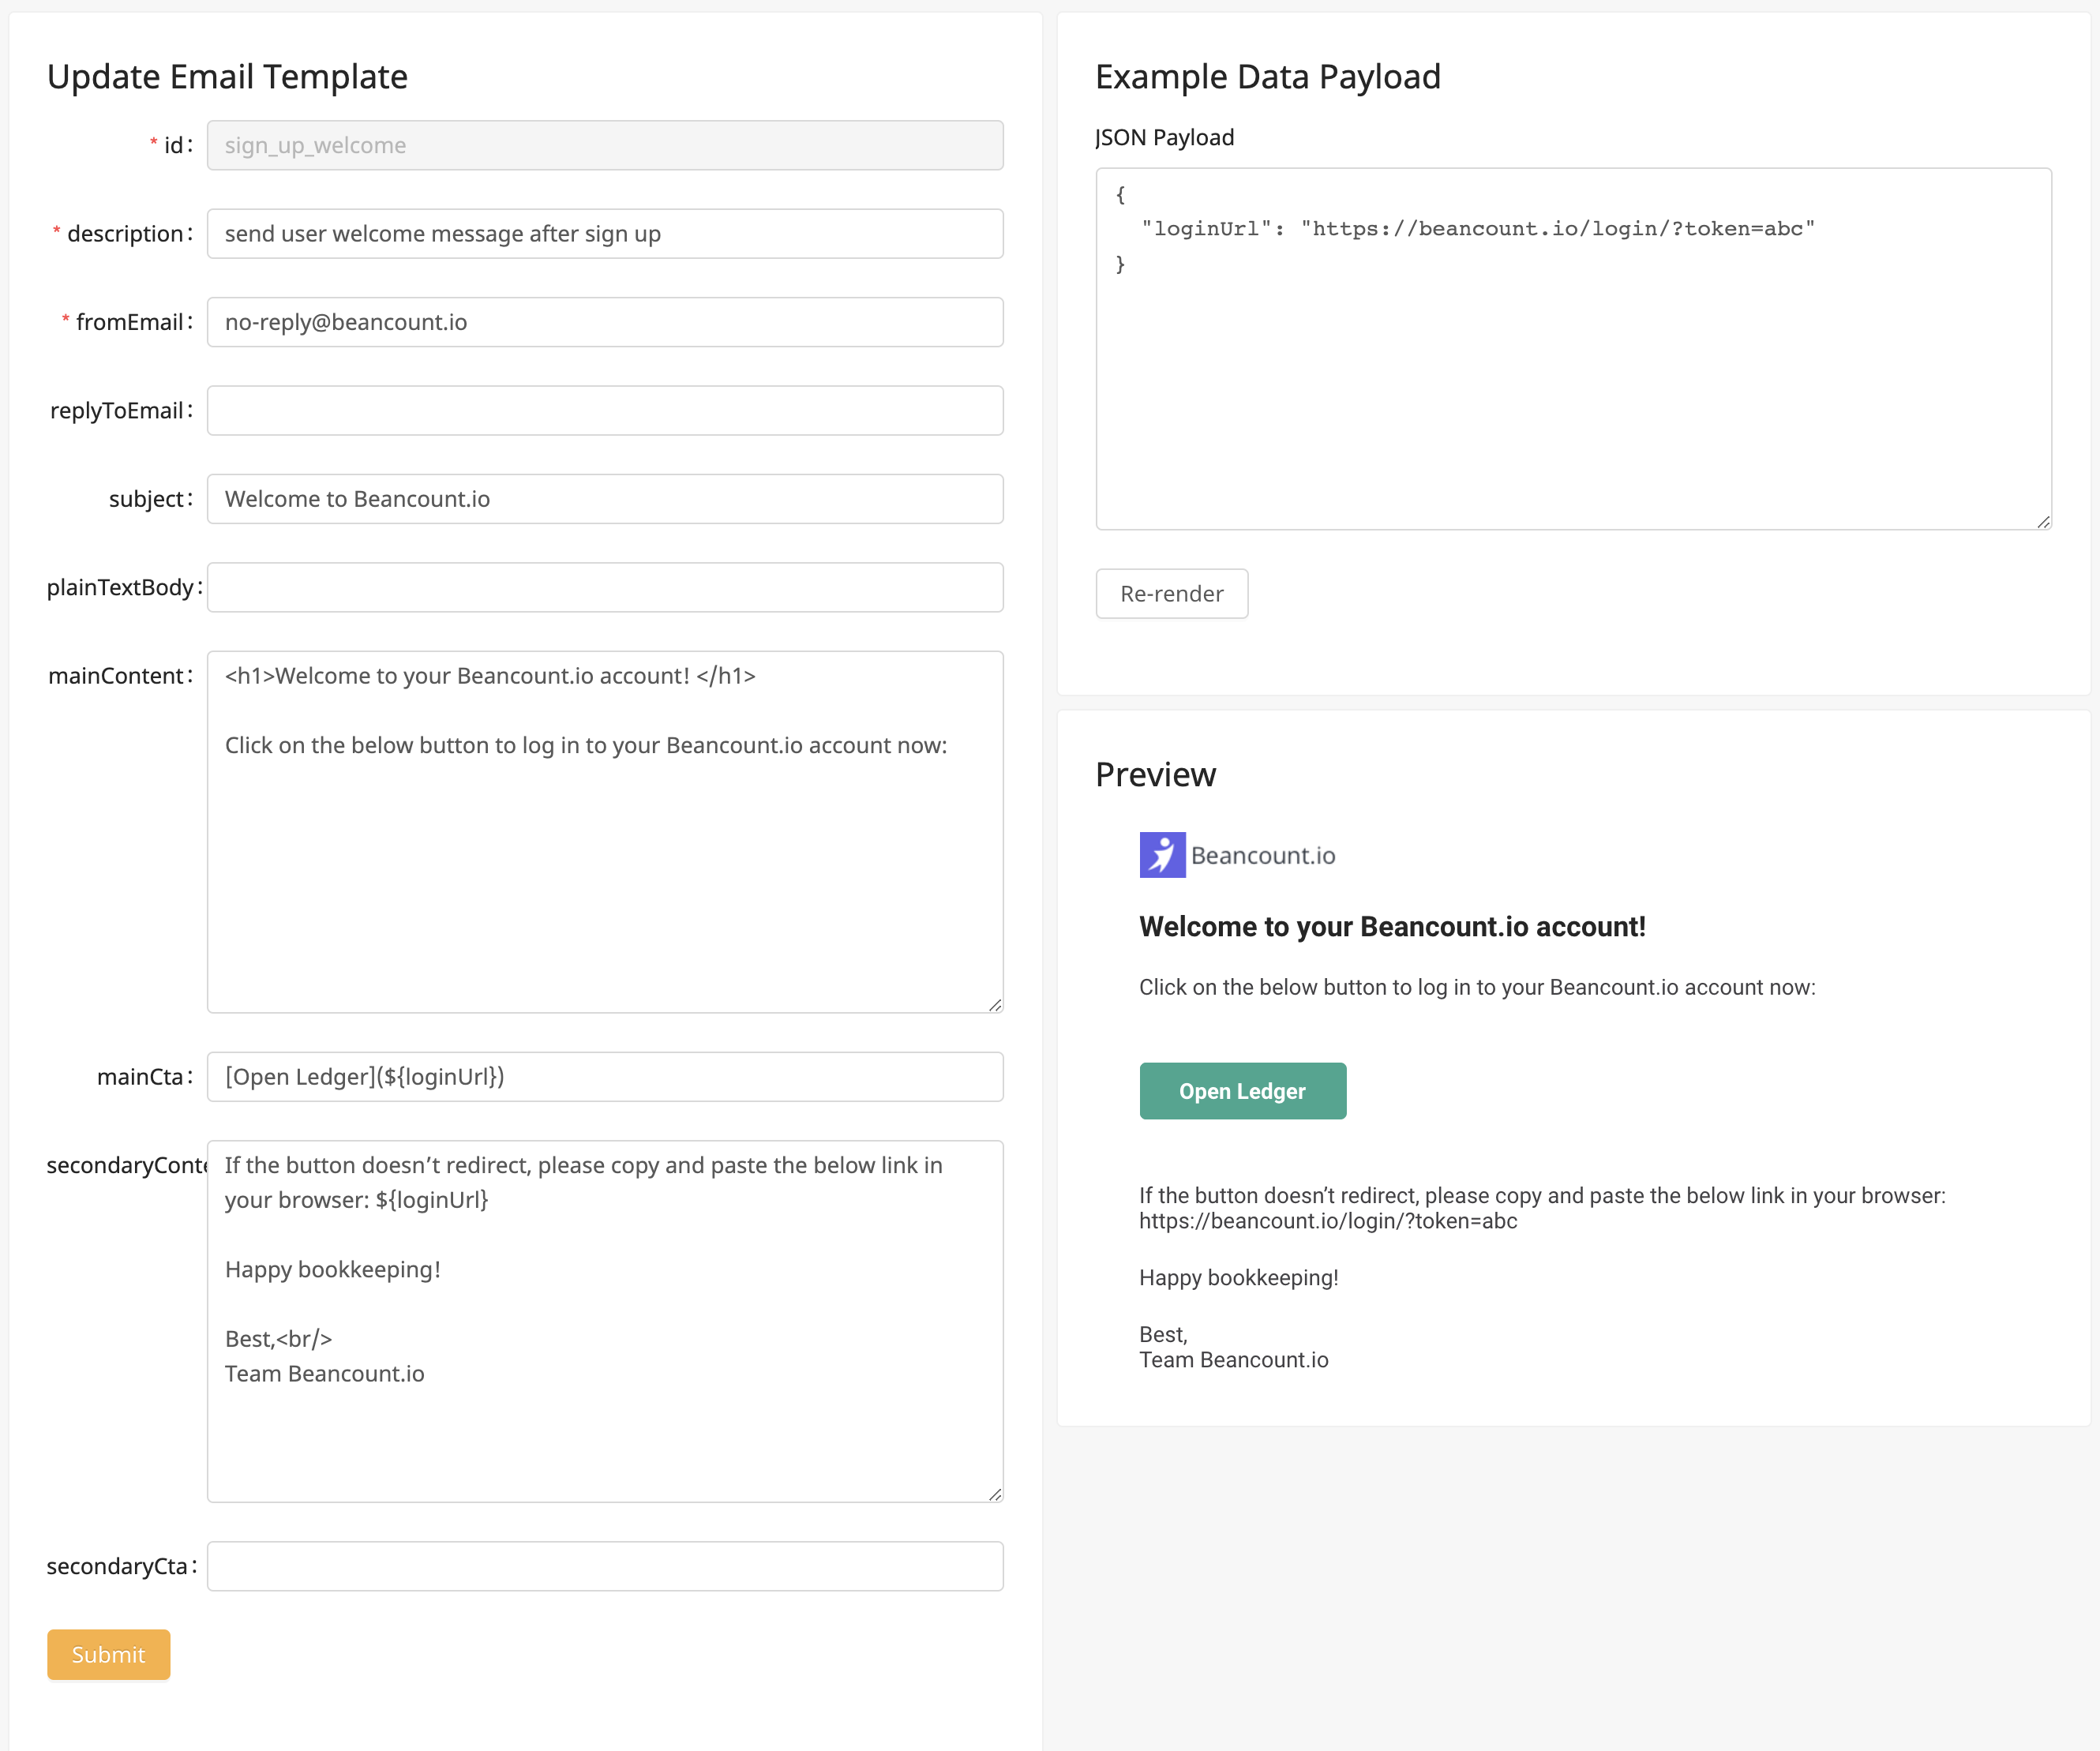
Task: Click the login URL text in preview
Action: [1327, 1221]
